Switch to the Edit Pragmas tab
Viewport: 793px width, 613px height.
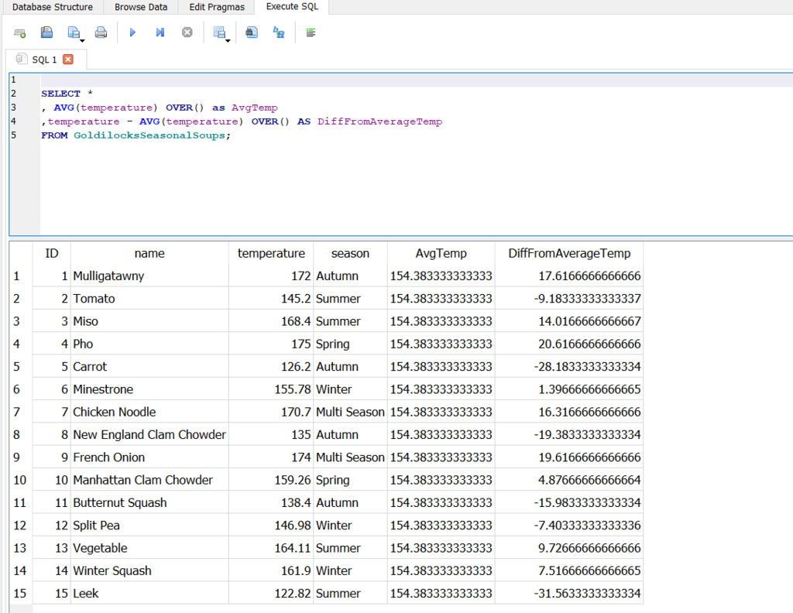pyautogui.click(x=216, y=7)
